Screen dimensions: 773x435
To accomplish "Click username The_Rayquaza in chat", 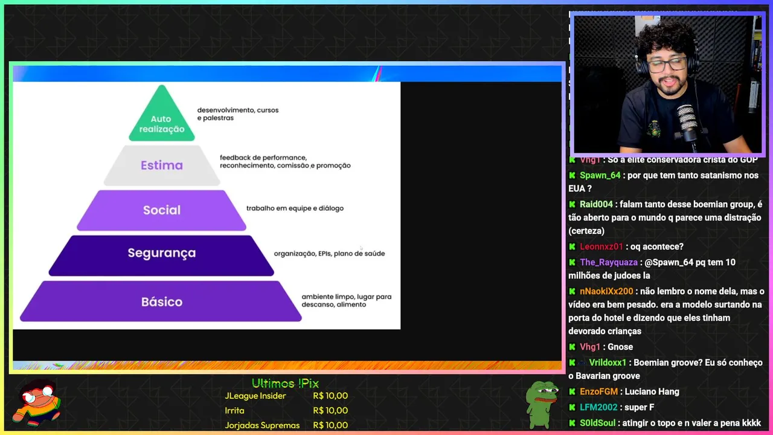I will point(609,262).
